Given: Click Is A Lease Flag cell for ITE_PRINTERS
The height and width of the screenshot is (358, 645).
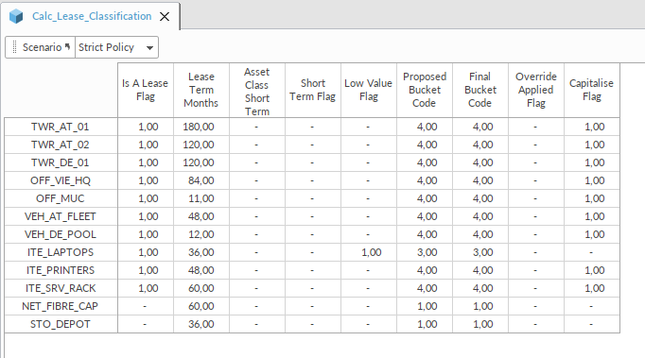Looking at the screenshot, I should click(146, 270).
